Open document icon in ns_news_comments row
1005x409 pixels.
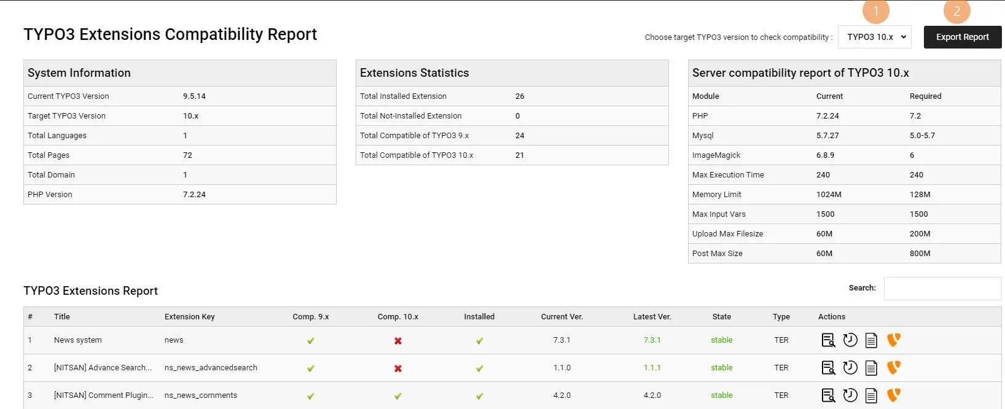point(871,395)
